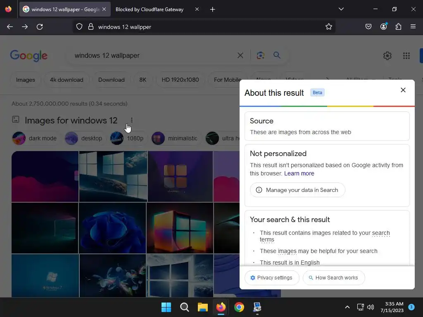Viewport: 423px width, 317px height.
Task: Open the Windows 7 logo wallpaper thumbnail
Action: tap(45, 276)
